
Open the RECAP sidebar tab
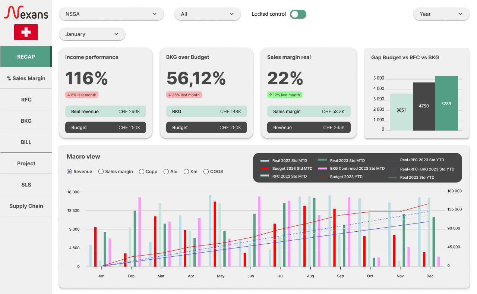(26, 57)
